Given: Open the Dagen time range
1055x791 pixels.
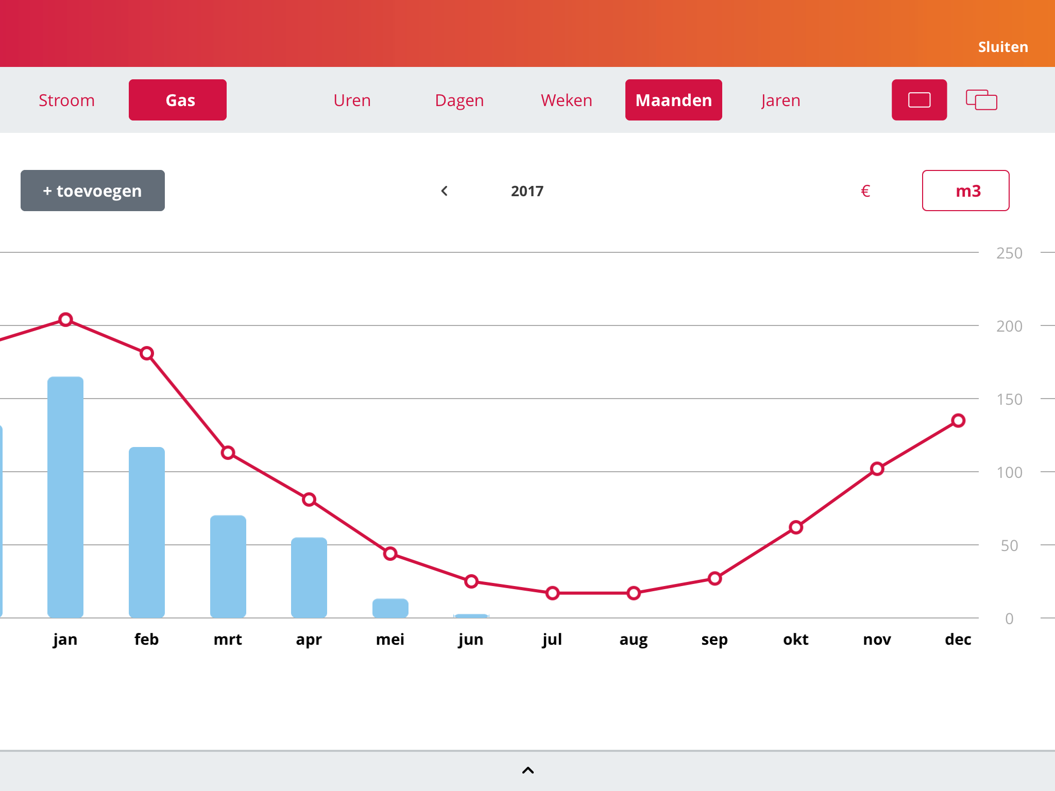Looking at the screenshot, I should (x=459, y=100).
